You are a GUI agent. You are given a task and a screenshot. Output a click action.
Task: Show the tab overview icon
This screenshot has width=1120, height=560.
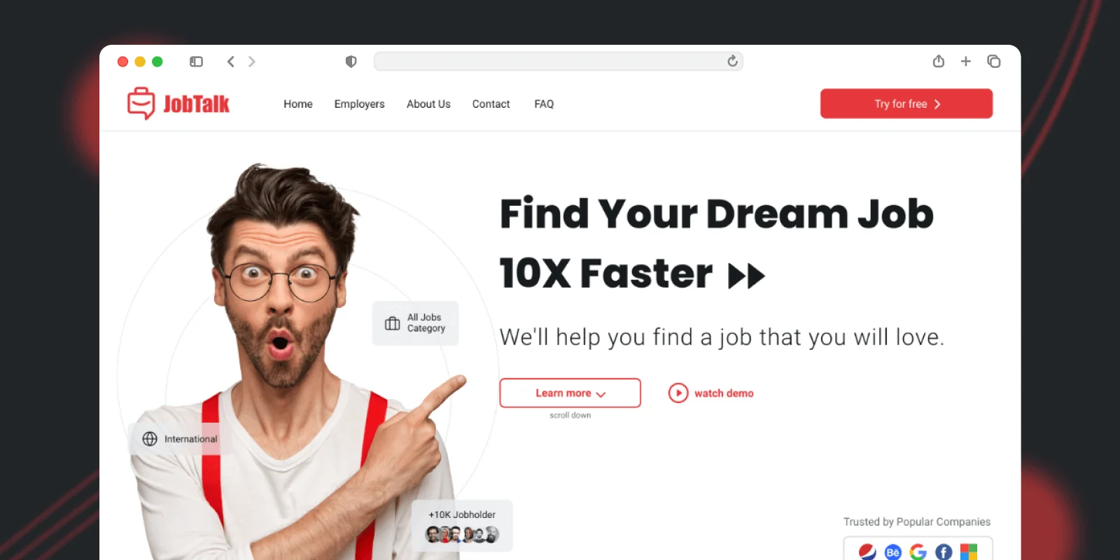coord(993,62)
